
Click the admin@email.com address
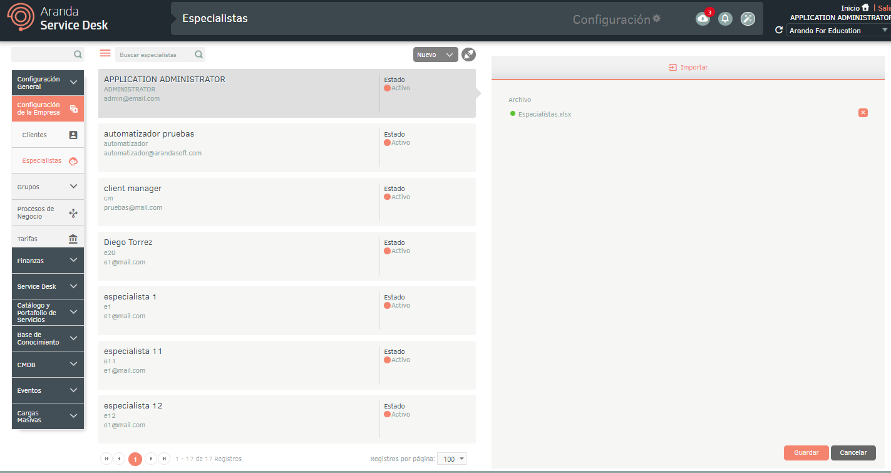(131, 98)
